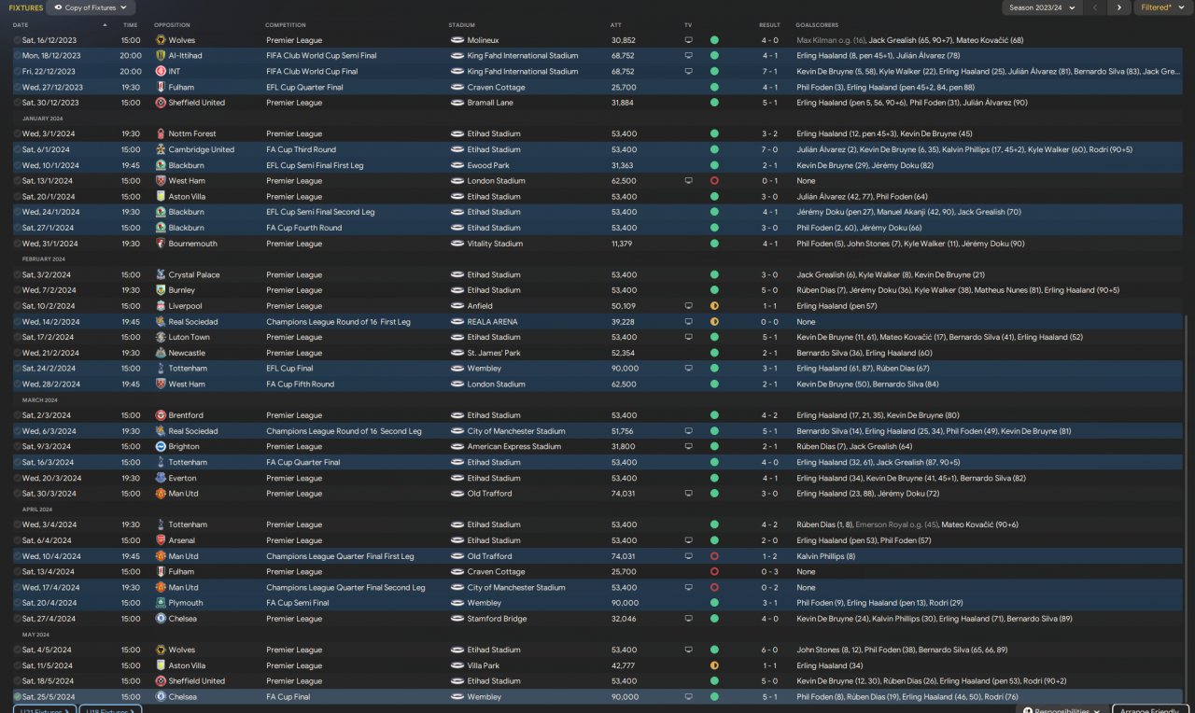Tick the selector for the Nottm Forest row
Viewport: 1195px width, 713px height.
tap(17, 134)
